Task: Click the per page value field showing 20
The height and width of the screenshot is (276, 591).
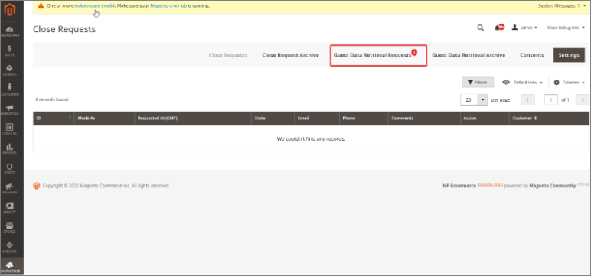Action: point(469,100)
